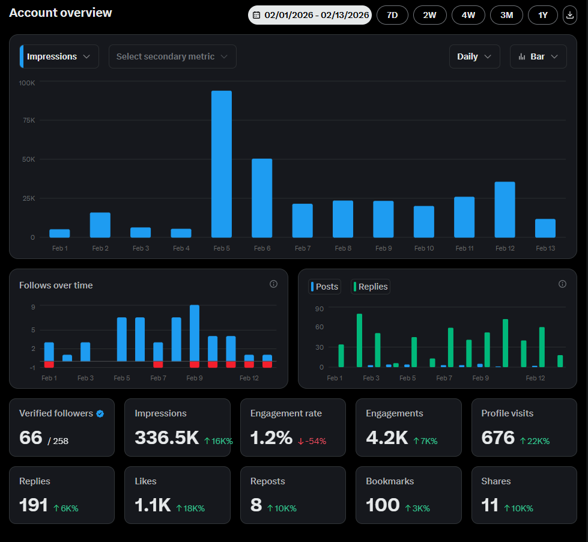Open the calendar date range picker icon

point(258,15)
